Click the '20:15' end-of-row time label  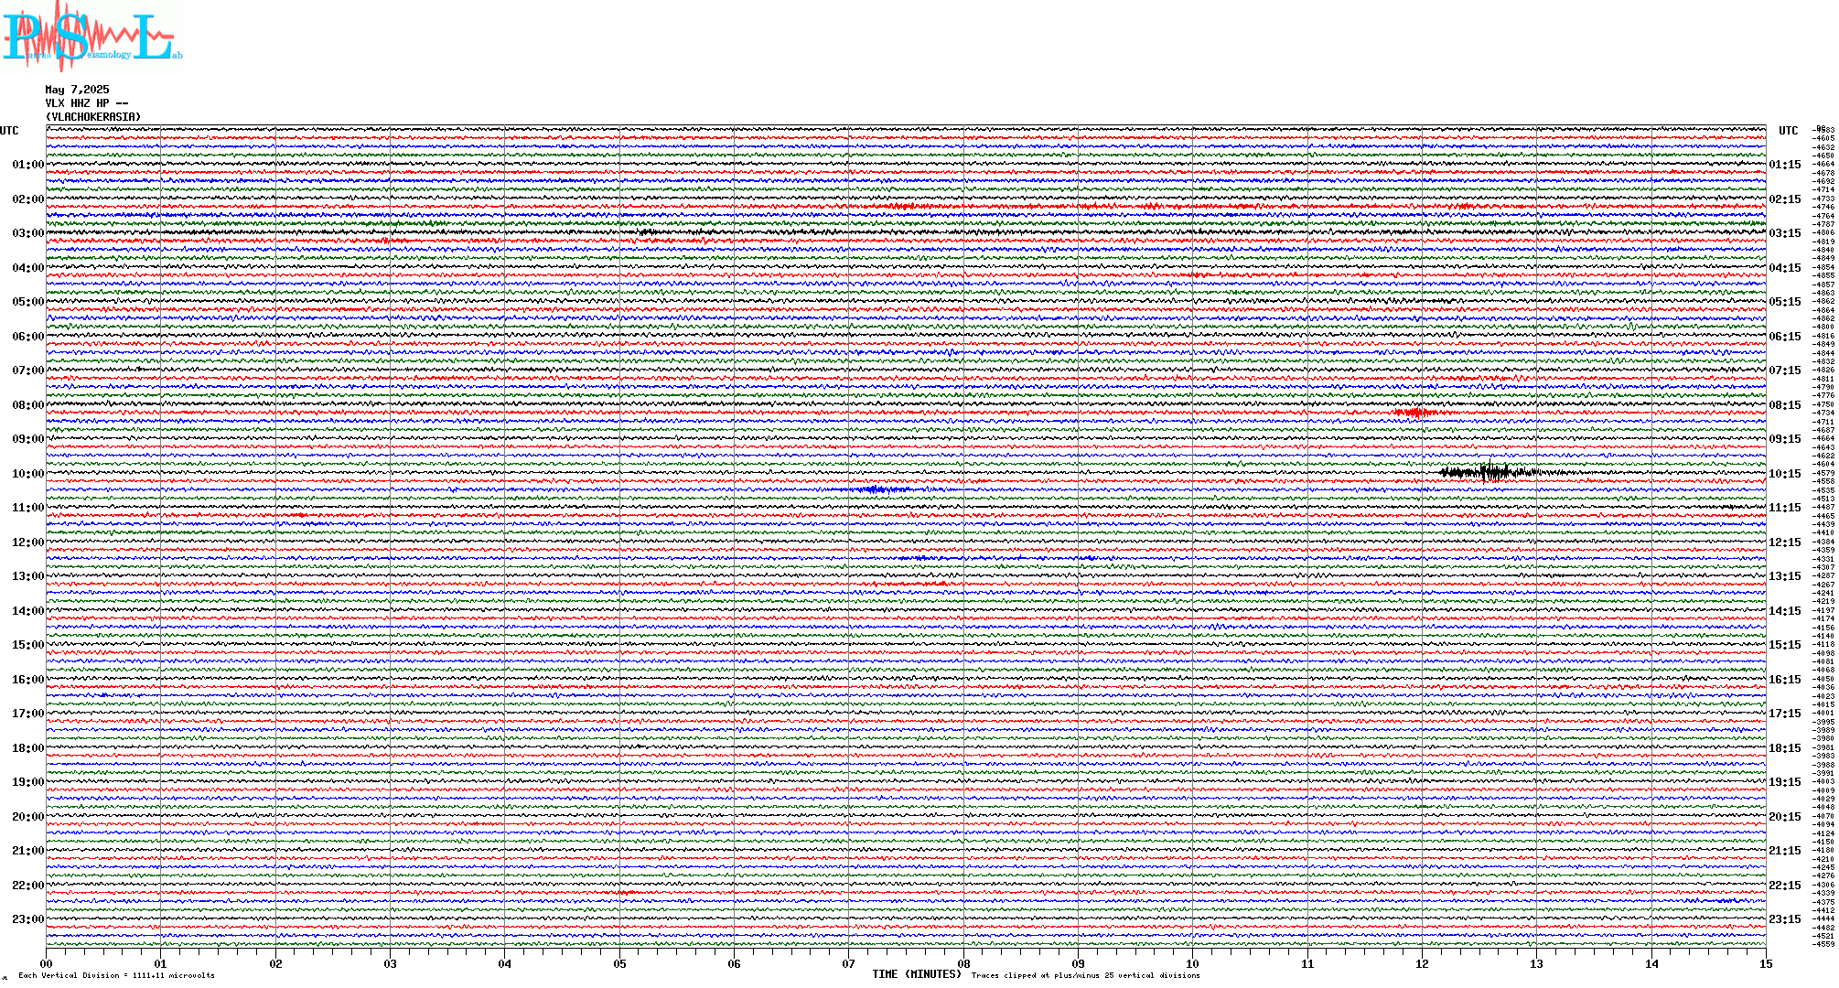(x=1785, y=817)
